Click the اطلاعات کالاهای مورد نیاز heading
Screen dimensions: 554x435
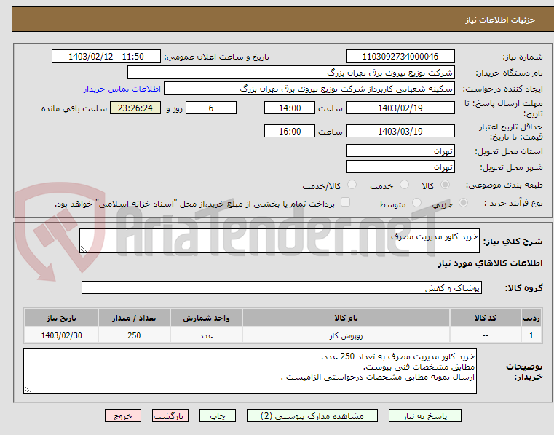[x=490, y=263]
